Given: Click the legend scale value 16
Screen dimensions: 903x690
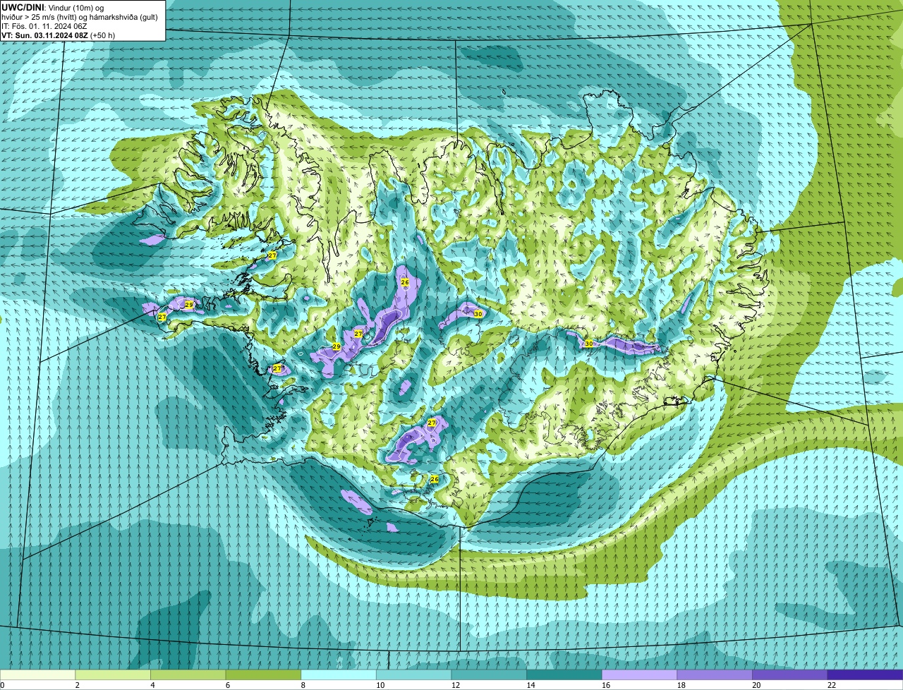Looking at the screenshot, I should (x=606, y=685).
